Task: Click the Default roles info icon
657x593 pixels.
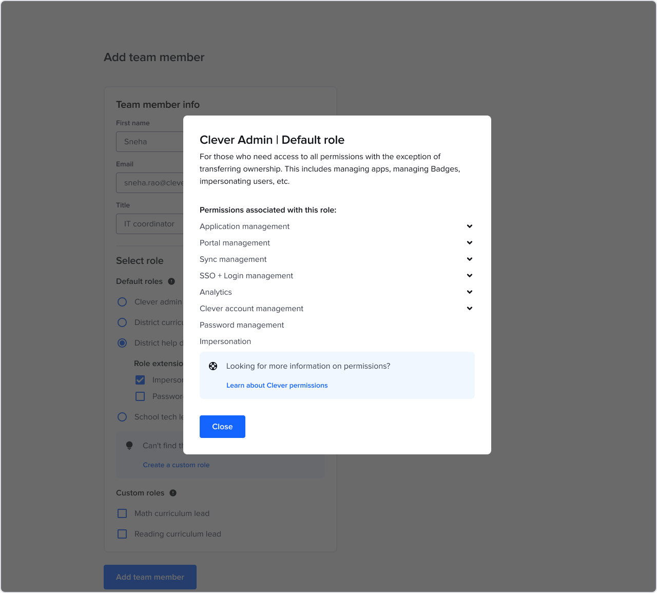Action: [x=171, y=281]
